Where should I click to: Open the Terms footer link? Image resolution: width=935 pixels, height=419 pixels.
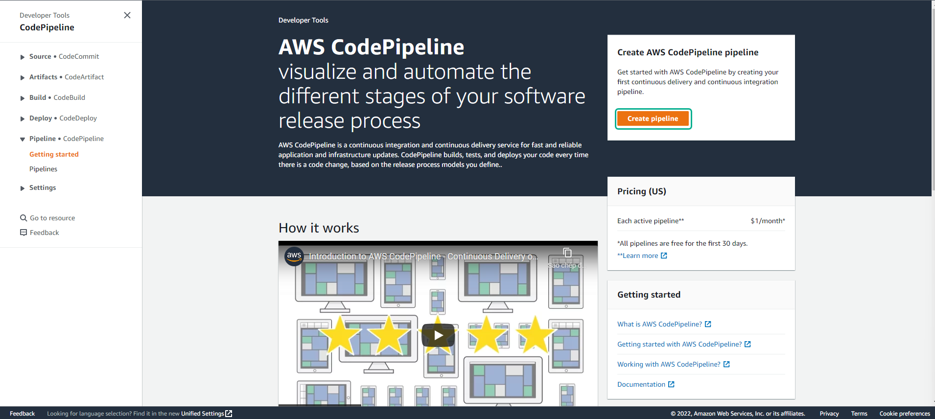tap(859, 414)
